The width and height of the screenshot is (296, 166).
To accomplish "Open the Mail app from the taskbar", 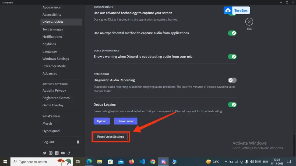I will pyautogui.click(x=121, y=162).
